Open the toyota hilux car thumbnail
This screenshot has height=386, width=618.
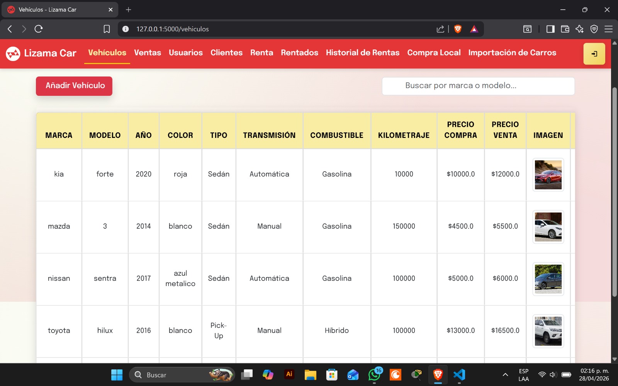point(548,331)
